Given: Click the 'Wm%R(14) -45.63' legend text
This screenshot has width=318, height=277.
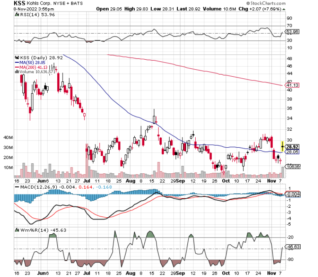Looking at the screenshot, I should (x=43, y=230).
